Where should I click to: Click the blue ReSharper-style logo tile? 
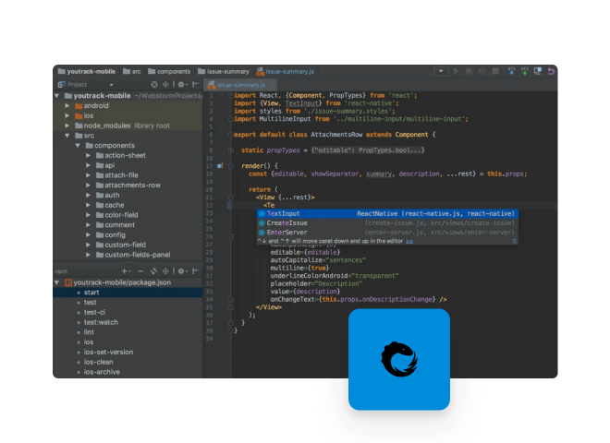pos(399,359)
